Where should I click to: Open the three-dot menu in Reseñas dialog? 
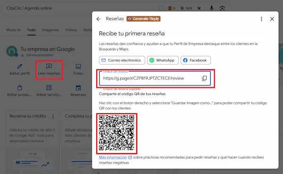tap(261, 19)
